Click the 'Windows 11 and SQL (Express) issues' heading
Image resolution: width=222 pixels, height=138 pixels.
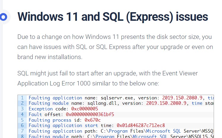tap(112, 17)
